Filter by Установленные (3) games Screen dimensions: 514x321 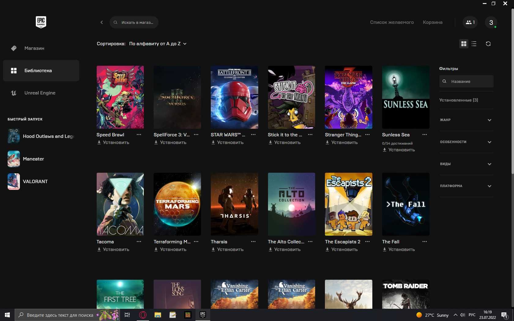coord(459,100)
